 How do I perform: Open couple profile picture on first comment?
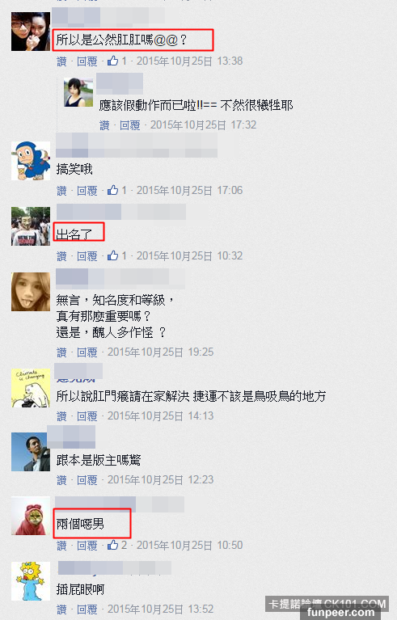31,32
